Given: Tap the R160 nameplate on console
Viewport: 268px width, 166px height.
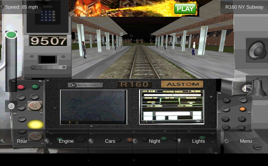Looking at the screenshot, I should point(134,84).
